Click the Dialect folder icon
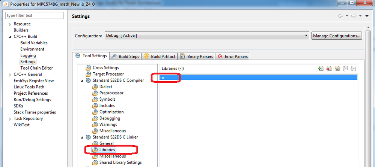Screen dimensions: 375x167 (x=95, y=86)
